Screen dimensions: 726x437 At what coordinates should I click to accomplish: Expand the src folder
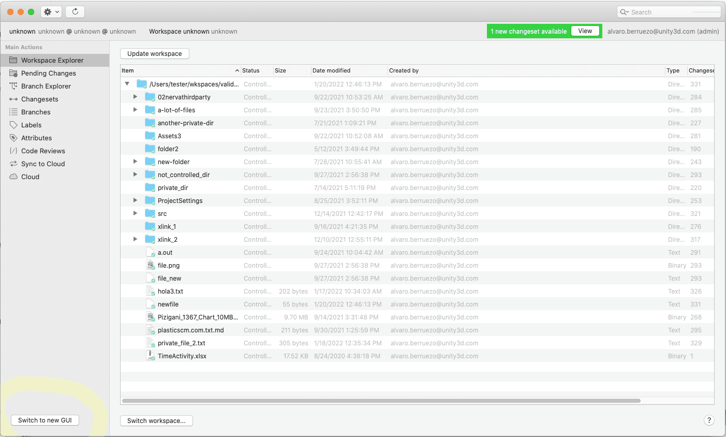tap(135, 213)
